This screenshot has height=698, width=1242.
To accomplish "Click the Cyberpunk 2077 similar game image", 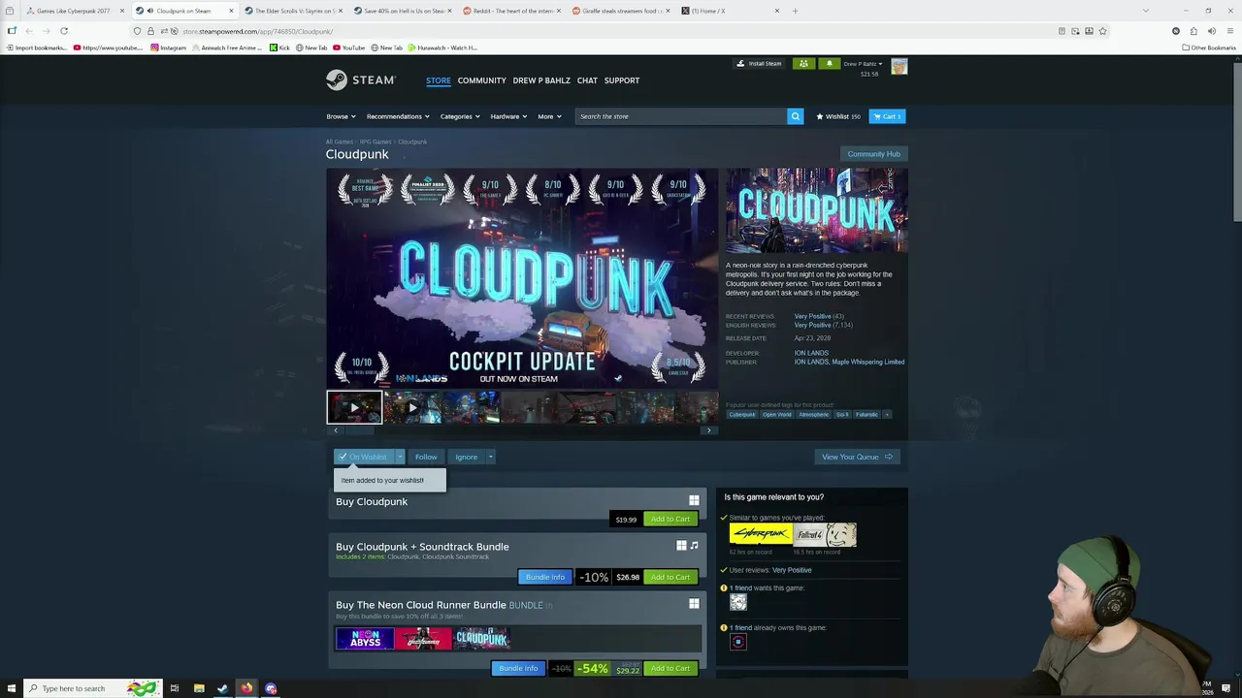I will pos(760,534).
